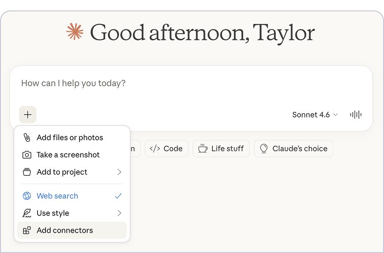The width and height of the screenshot is (384, 253).
Task: Click the camera screenshot icon
Action: 27,155
